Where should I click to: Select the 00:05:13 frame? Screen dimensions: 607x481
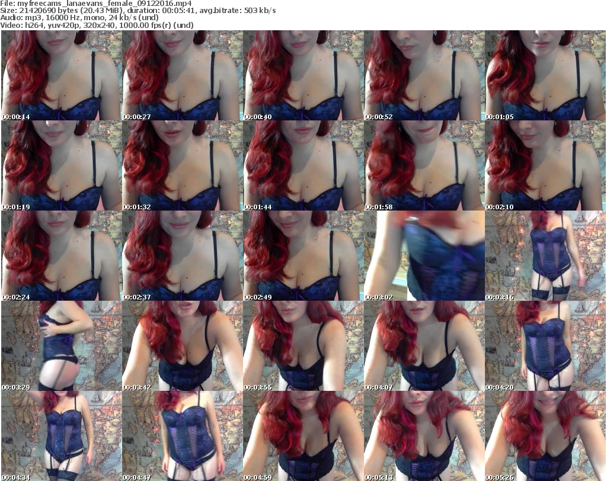coord(424,436)
